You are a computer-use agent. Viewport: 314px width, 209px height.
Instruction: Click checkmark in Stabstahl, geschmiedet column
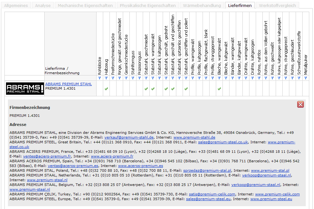click(x=146, y=89)
